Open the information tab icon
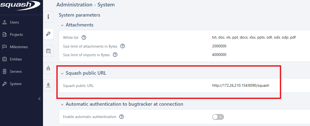Screen dimensions: 310x126 48,17
